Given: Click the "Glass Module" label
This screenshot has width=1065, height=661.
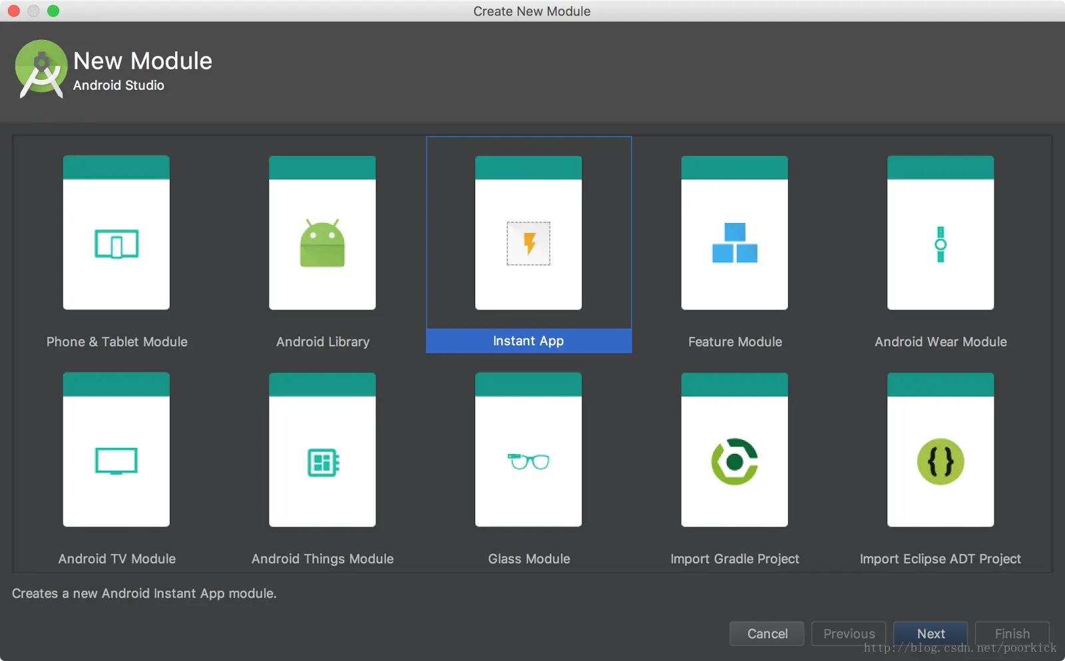Looking at the screenshot, I should tap(529, 558).
